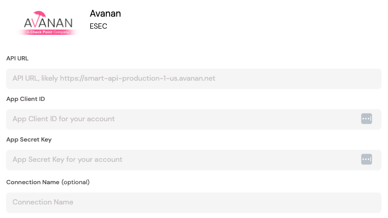Click the 'API URL' field label
The image size is (388, 218).
point(17,58)
